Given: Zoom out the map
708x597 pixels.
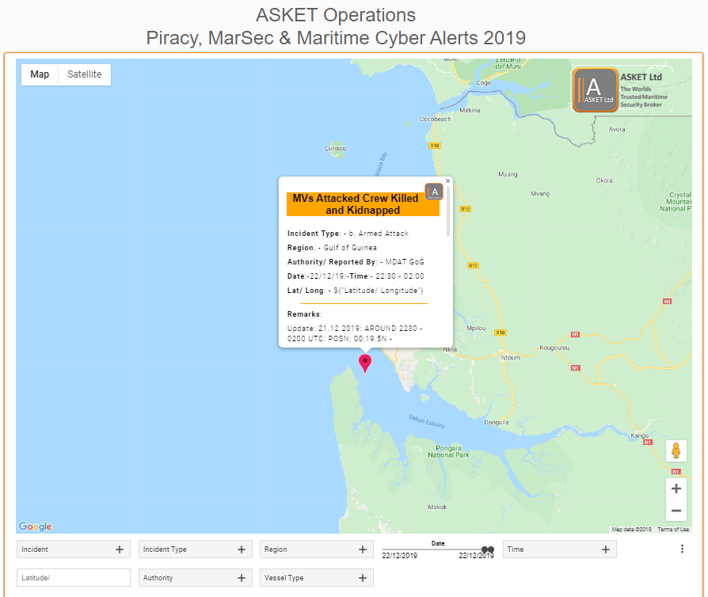Looking at the screenshot, I should click(676, 511).
